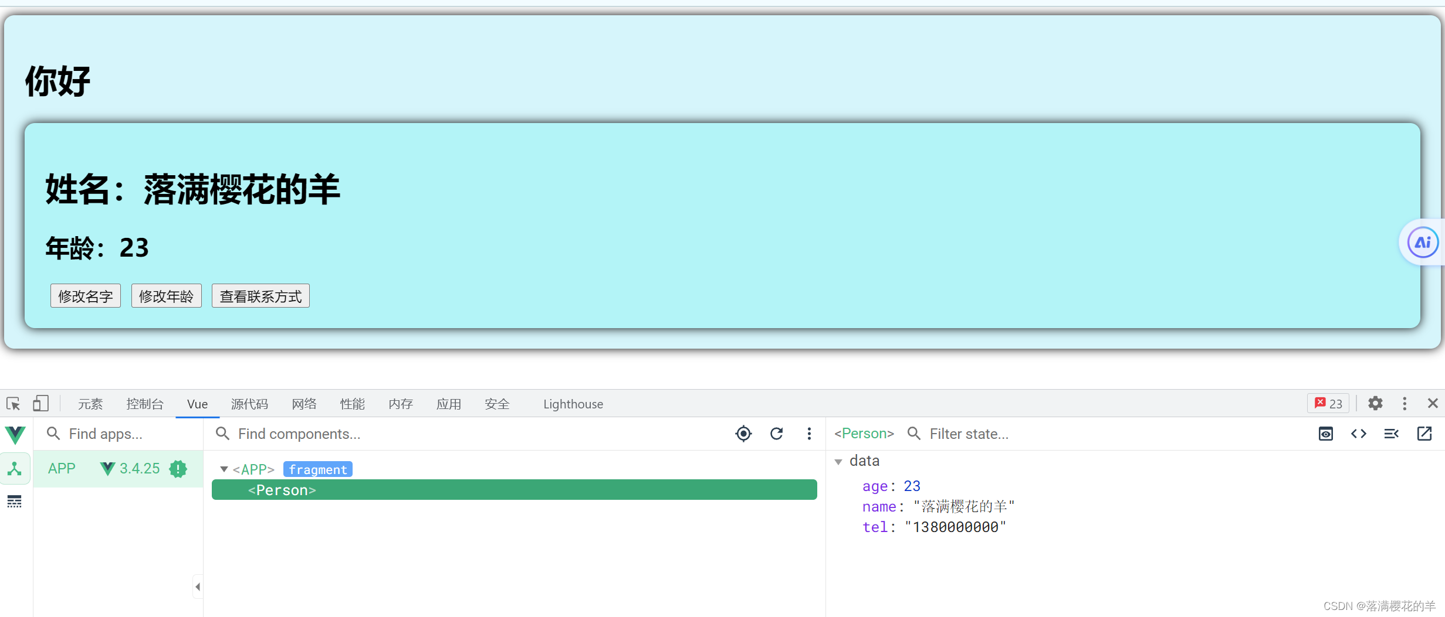Open component tree more options menu
This screenshot has width=1445, height=617.
click(809, 434)
